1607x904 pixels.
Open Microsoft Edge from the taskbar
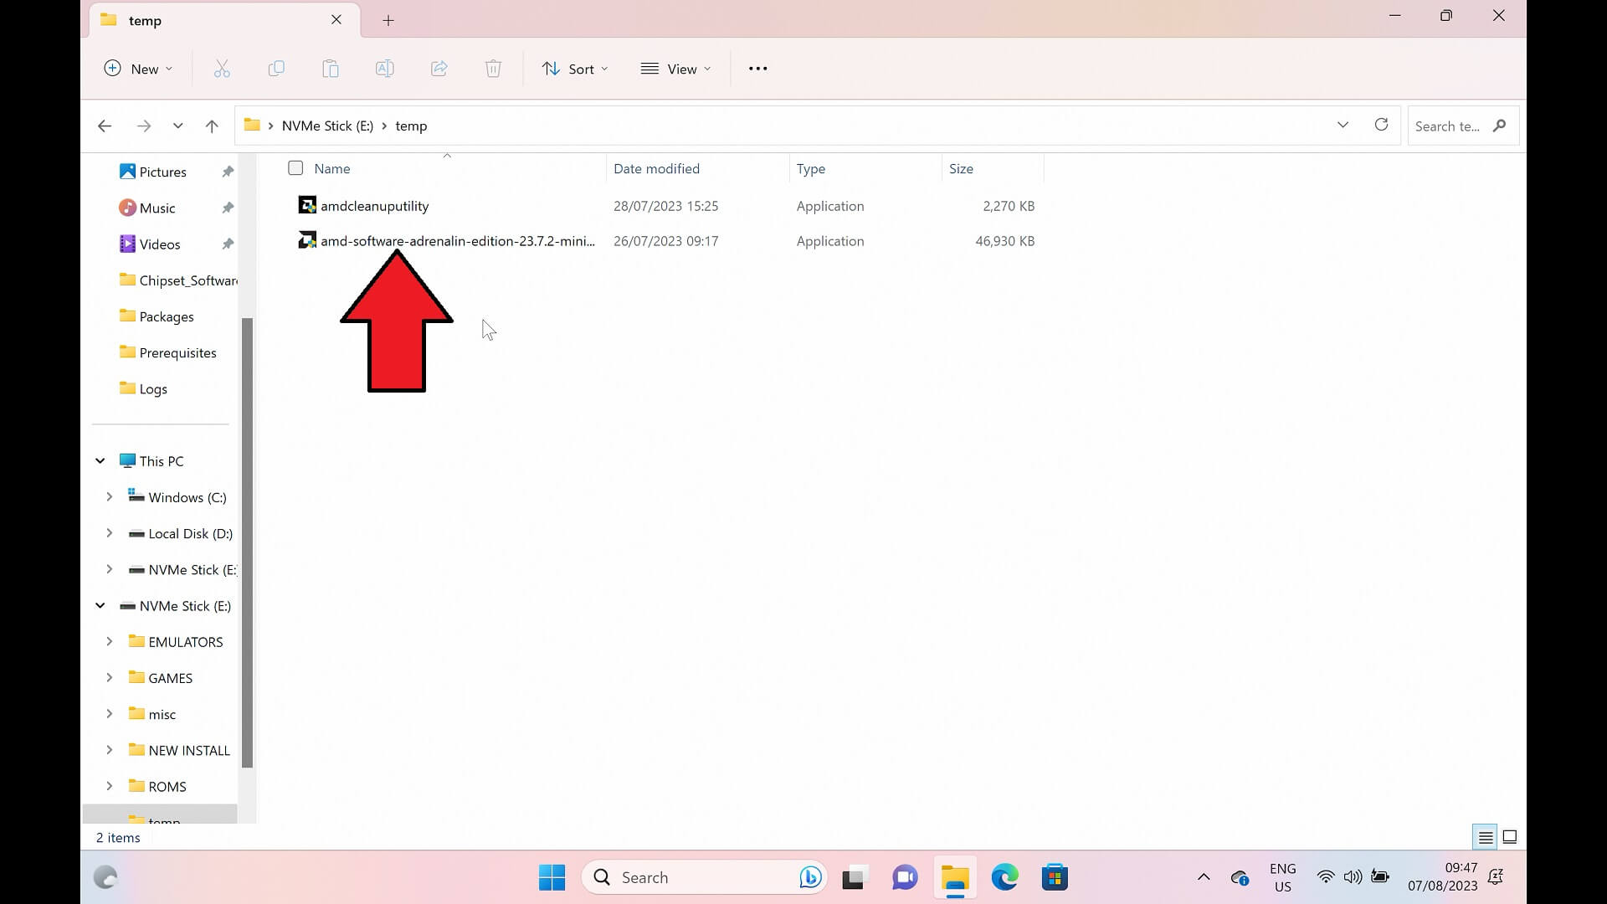(1004, 877)
